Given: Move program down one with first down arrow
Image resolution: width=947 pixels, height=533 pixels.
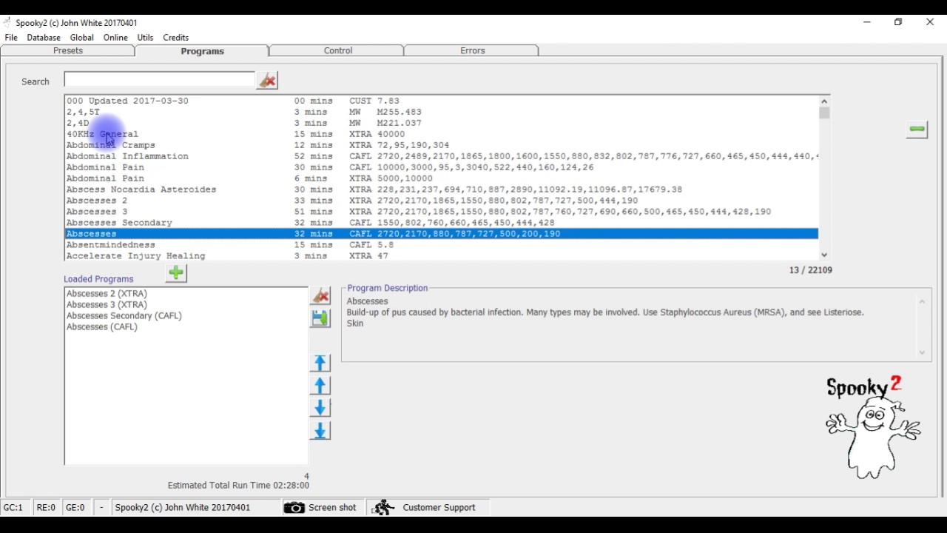Looking at the screenshot, I should click(x=320, y=408).
